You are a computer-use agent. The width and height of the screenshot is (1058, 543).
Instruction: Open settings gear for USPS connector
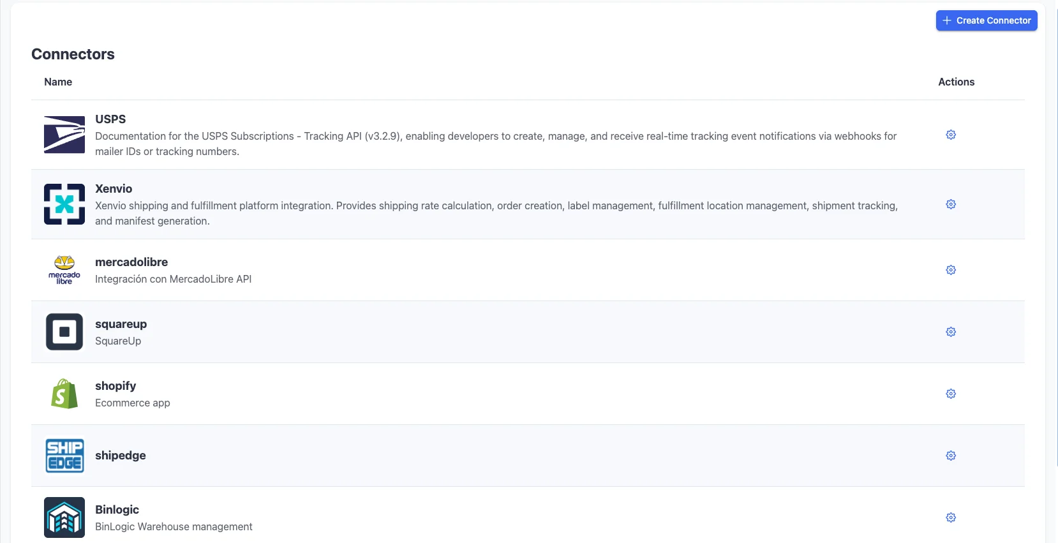coord(951,135)
